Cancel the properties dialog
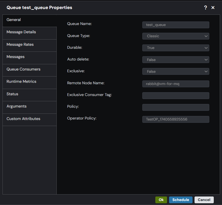222x205 pixels. (204, 200)
